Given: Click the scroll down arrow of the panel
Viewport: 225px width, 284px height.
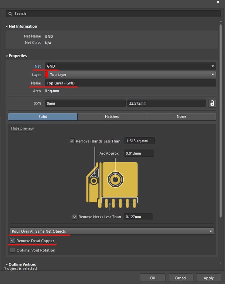Looking at the screenshot, I should tap(221, 263).
